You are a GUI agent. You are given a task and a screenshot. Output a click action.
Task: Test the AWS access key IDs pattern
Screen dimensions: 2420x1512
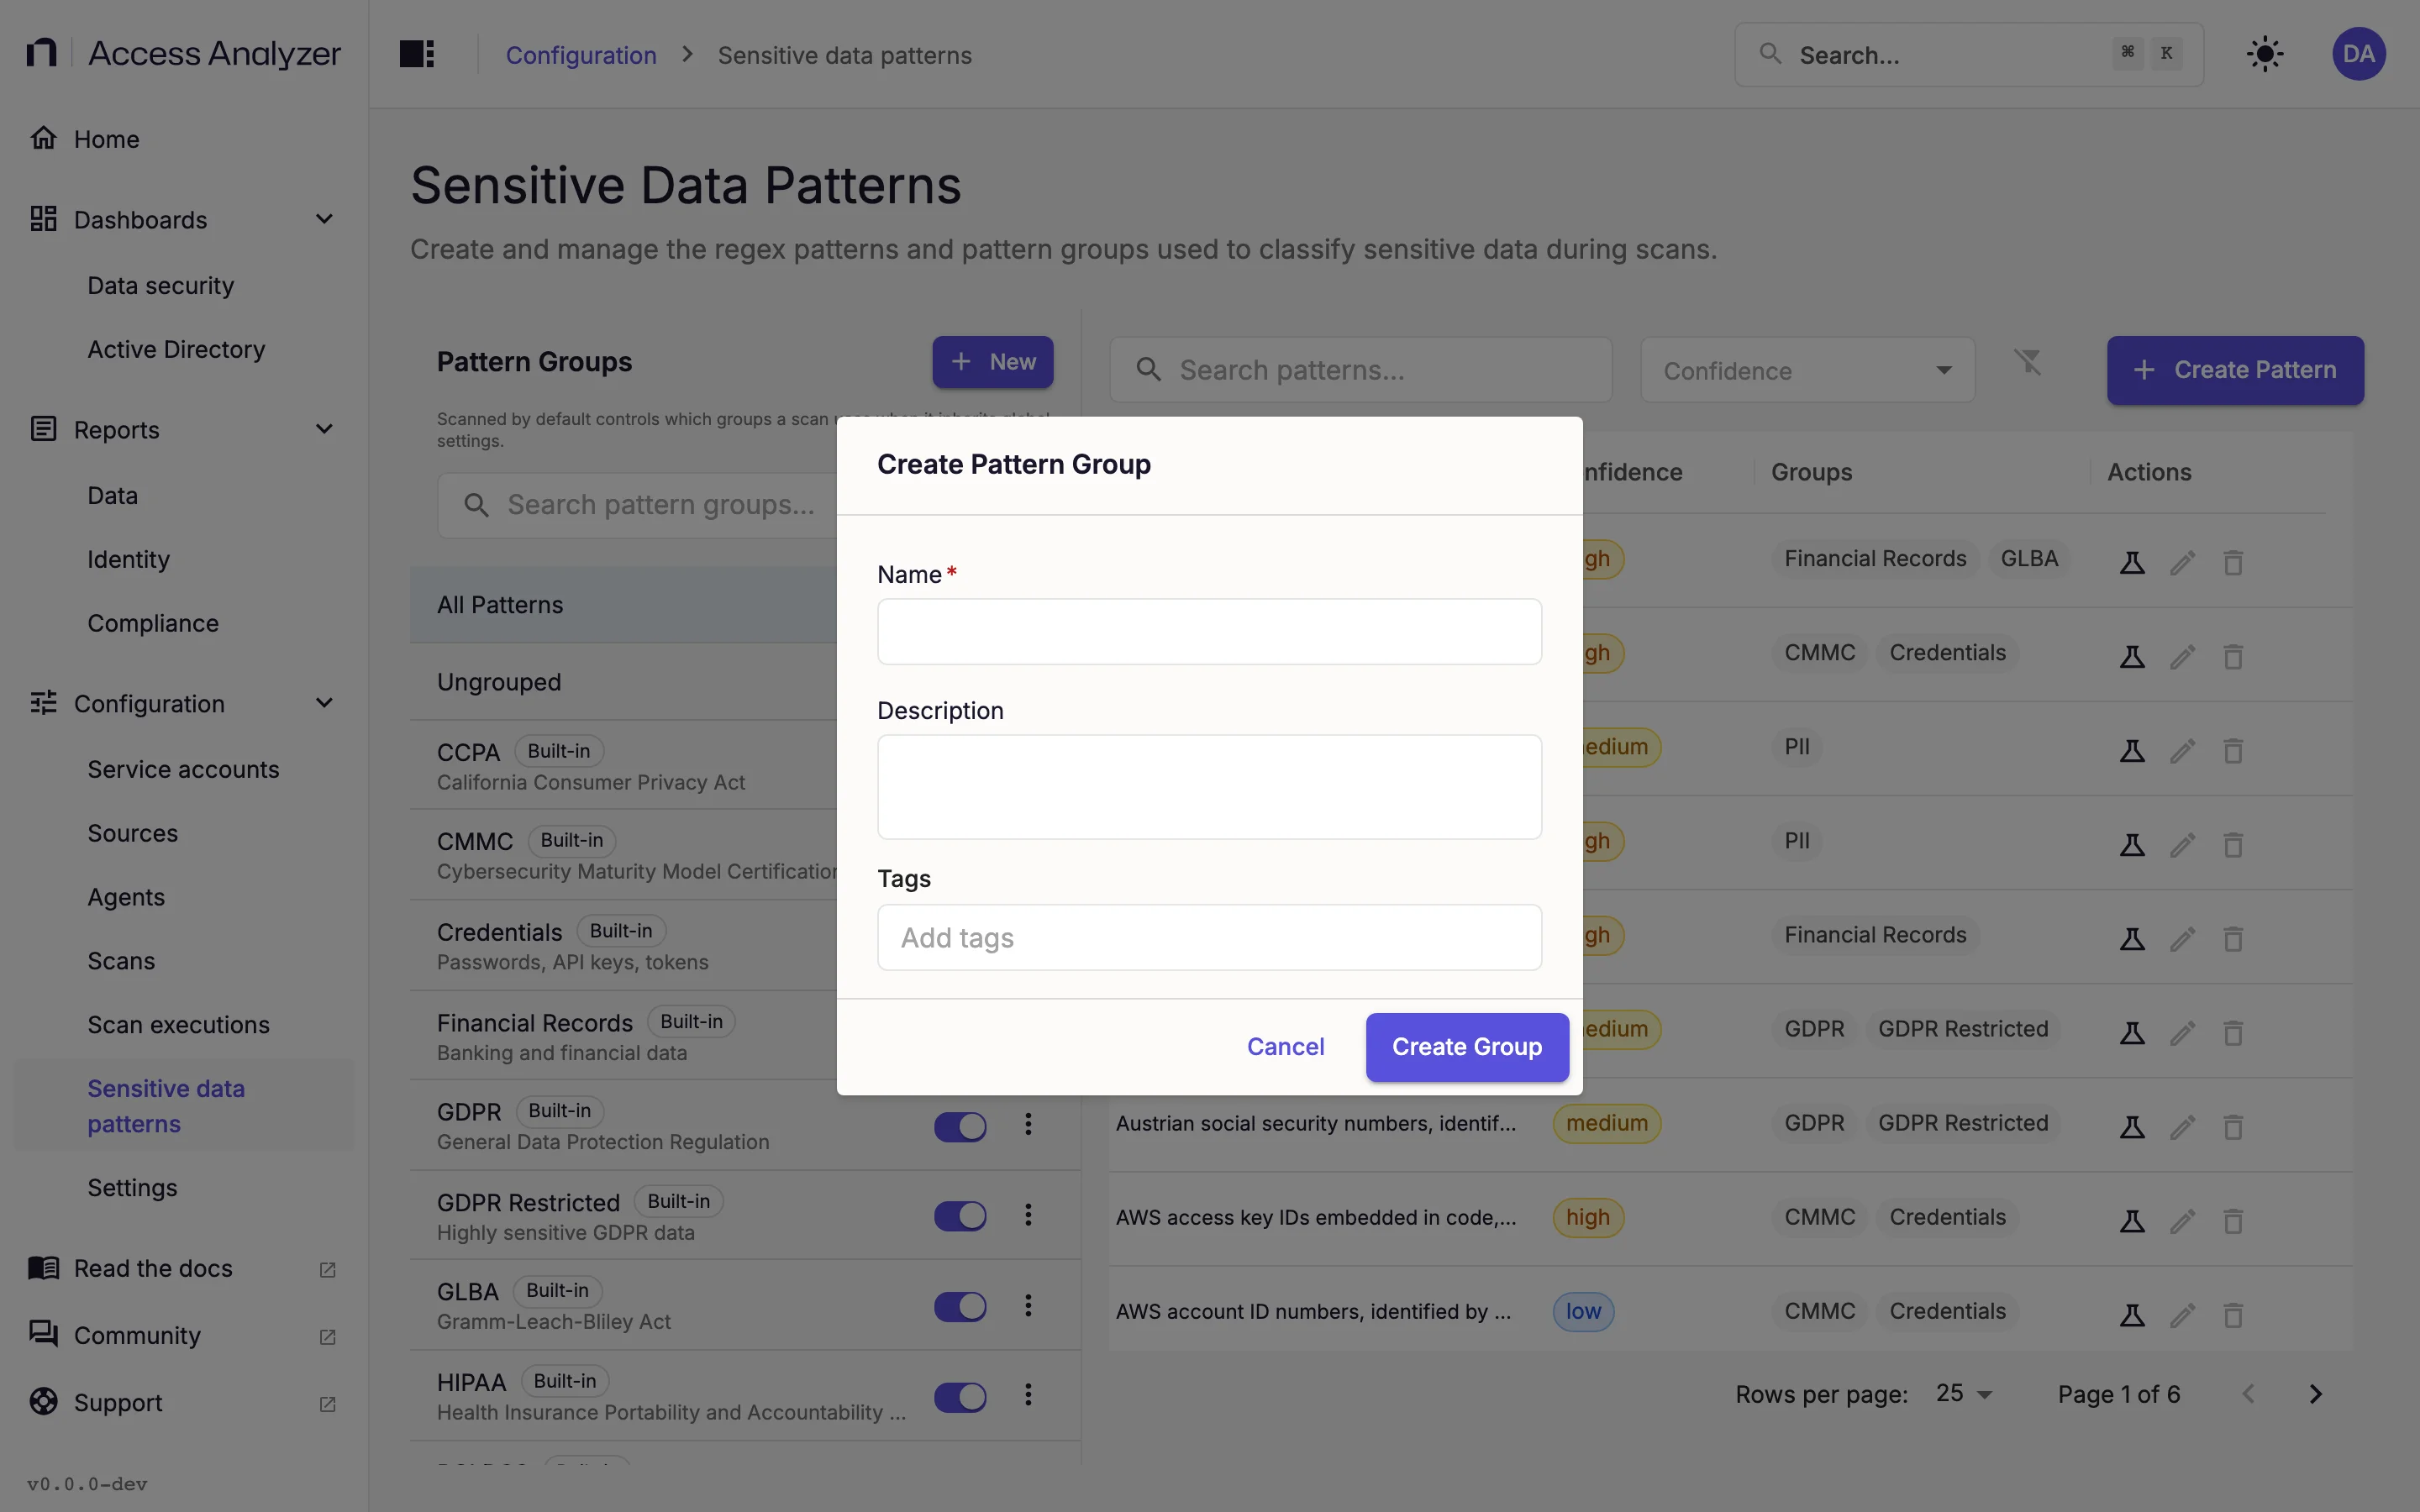2132,1221
